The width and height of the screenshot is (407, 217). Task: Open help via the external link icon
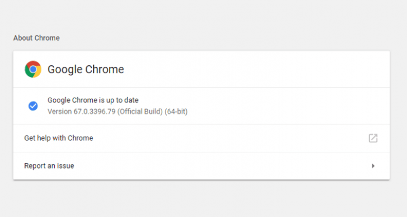(x=373, y=138)
